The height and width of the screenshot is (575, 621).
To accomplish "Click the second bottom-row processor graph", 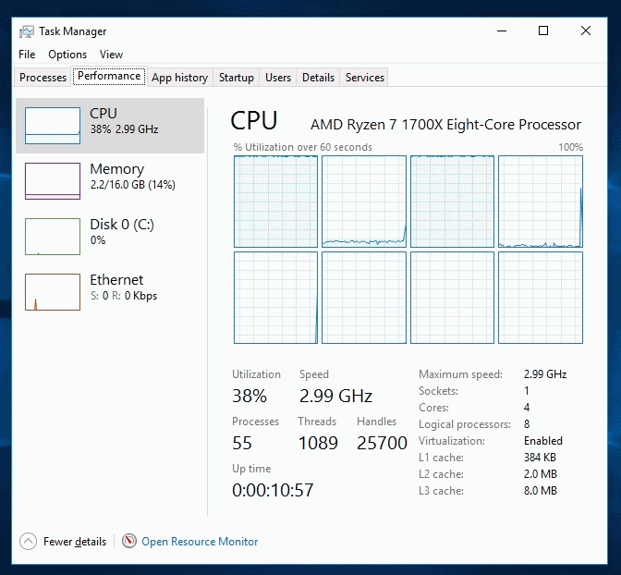I will pos(364,298).
